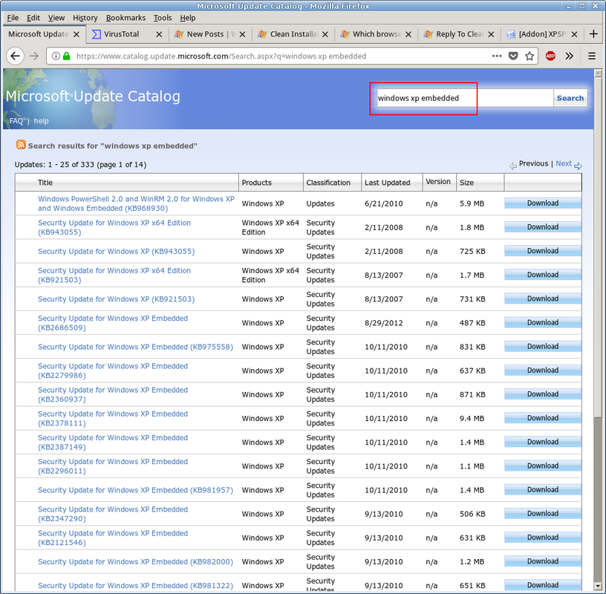Switch to the Which browser tab
This screenshot has width=606, height=594.
pos(377,34)
